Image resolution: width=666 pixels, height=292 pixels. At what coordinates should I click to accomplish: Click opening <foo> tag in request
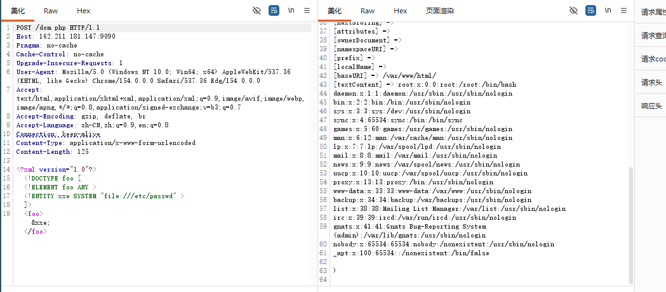tap(34, 213)
